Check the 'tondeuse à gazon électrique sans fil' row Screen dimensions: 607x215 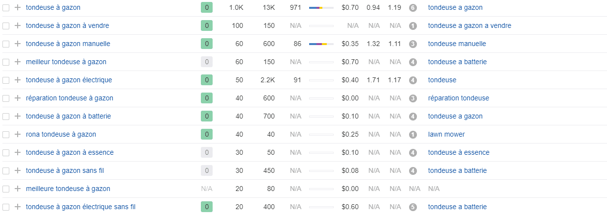point(6,207)
